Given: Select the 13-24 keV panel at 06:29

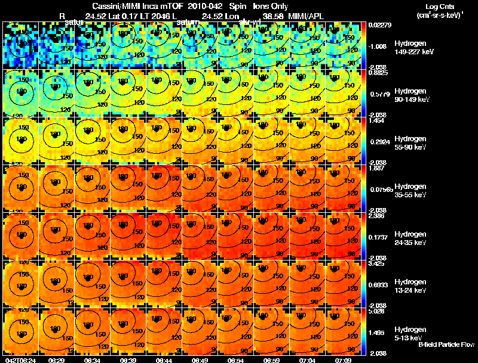Looking at the screenshot, I should (56, 284).
